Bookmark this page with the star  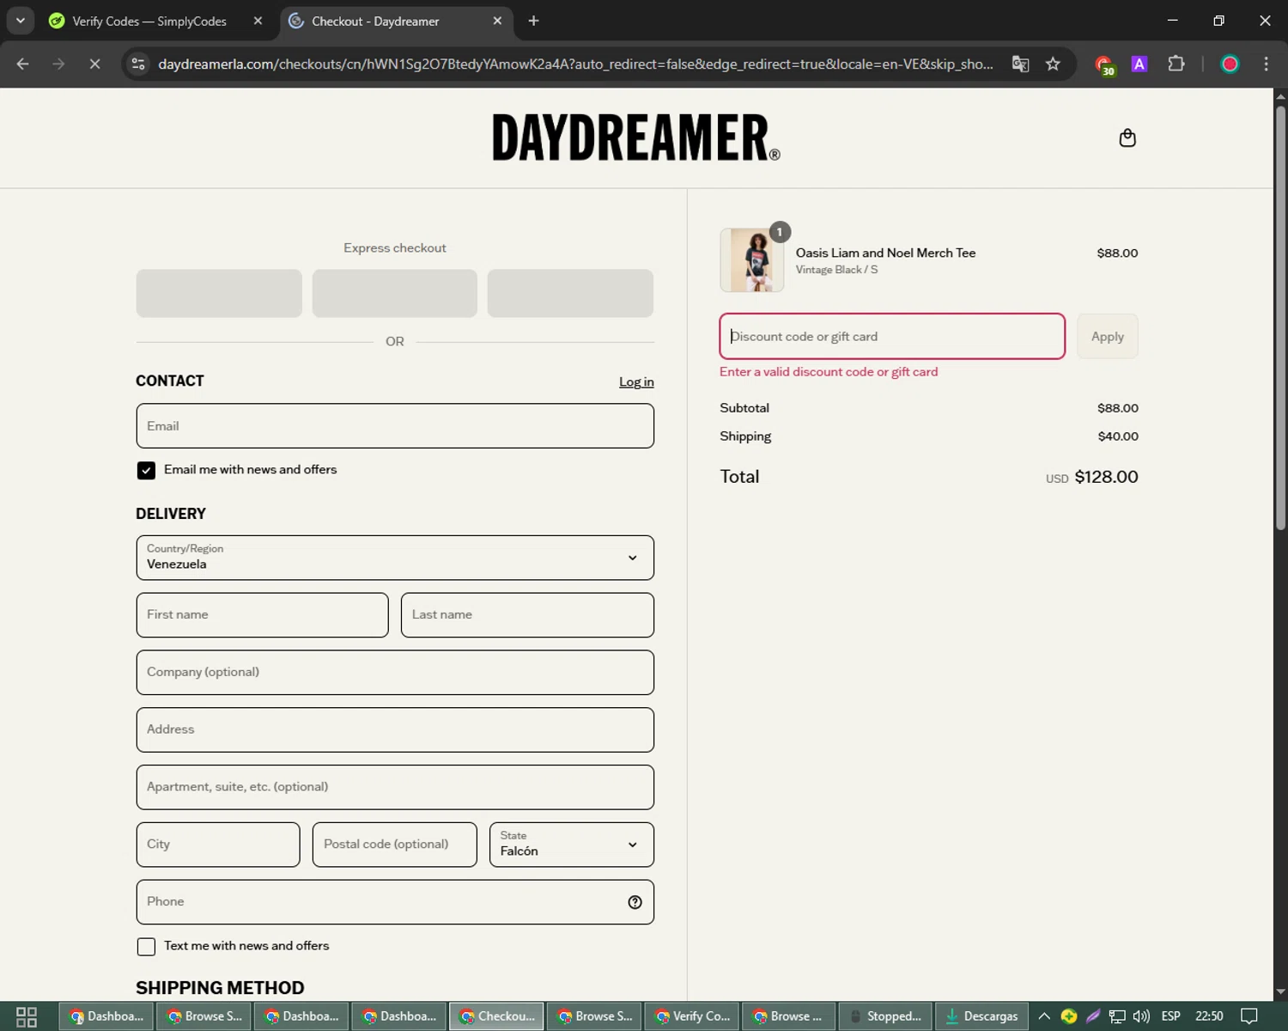pyautogui.click(x=1053, y=64)
